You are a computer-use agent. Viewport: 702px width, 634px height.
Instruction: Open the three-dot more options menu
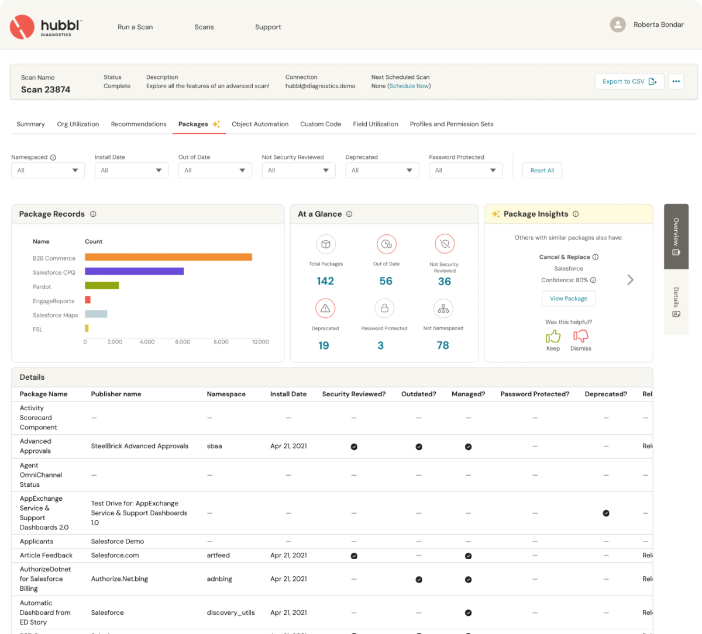click(676, 81)
